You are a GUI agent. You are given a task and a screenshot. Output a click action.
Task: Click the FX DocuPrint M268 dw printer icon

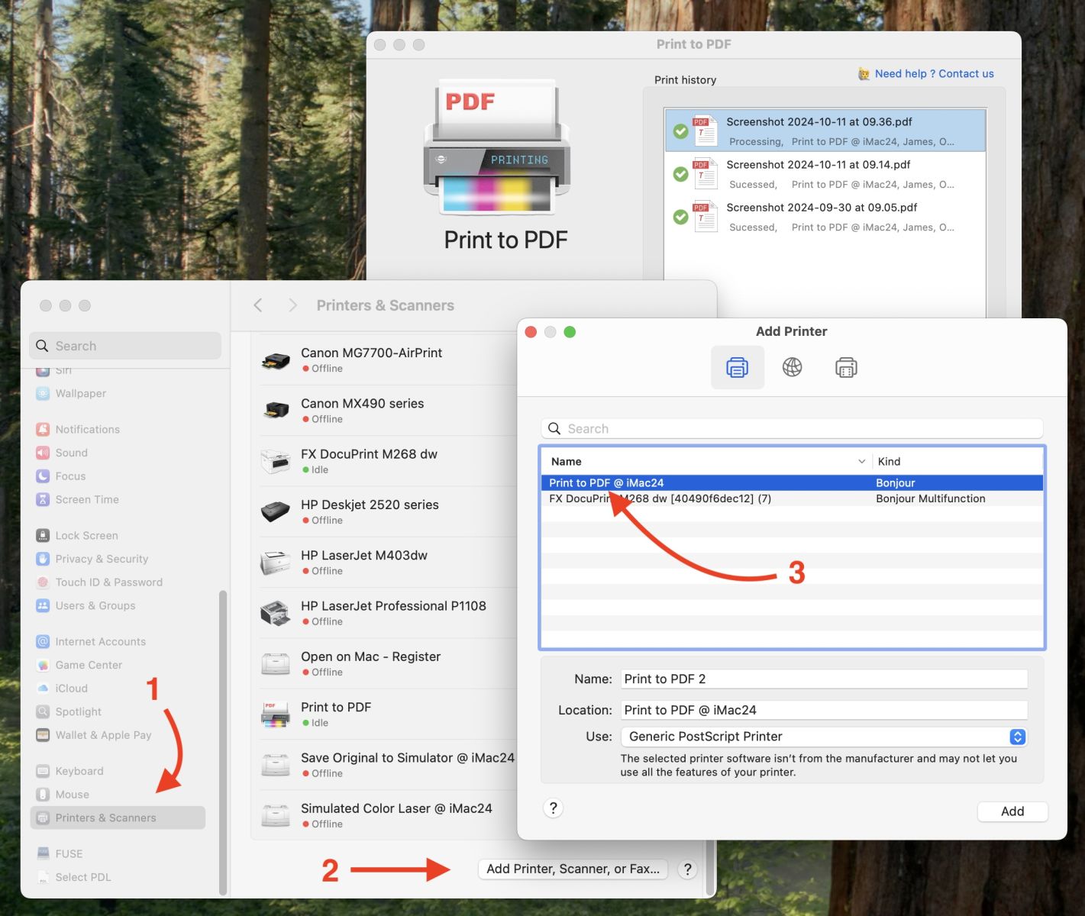coord(276,461)
